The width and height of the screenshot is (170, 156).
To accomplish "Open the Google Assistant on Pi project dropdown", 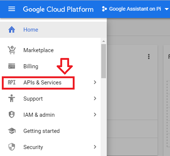I will tap(135, 9).
